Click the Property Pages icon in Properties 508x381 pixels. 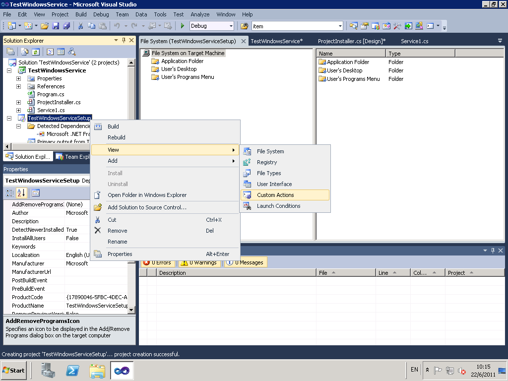click(x=36, y=193)
